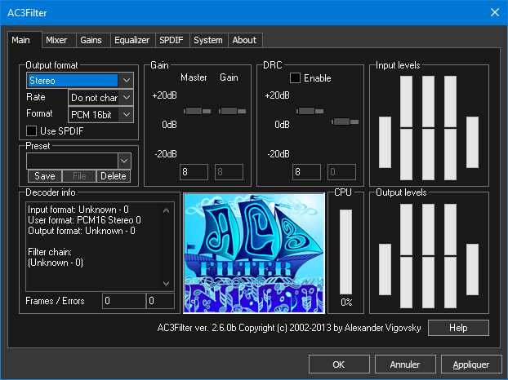Confirm with the OK button
The width and height of the screenshot is (508, 380).
(339, 365)
